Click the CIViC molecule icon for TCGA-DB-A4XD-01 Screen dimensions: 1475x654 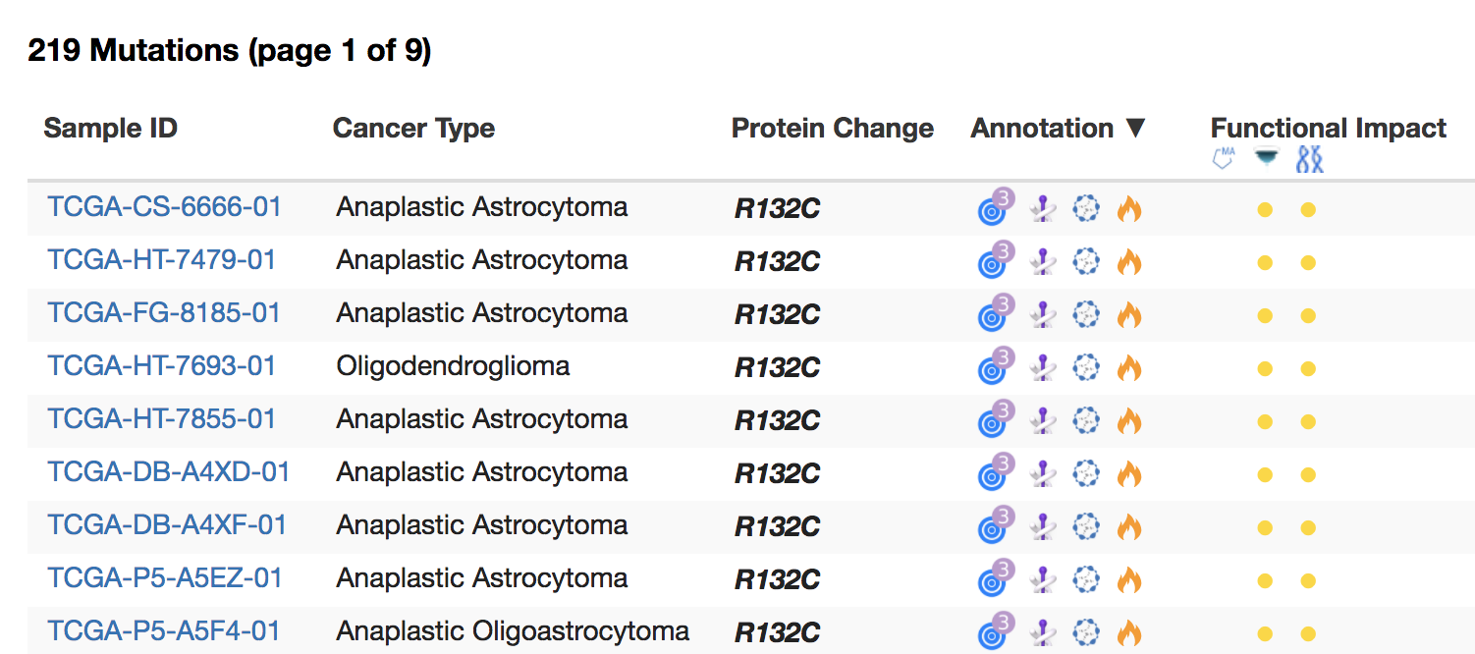tap(1086, 472)
